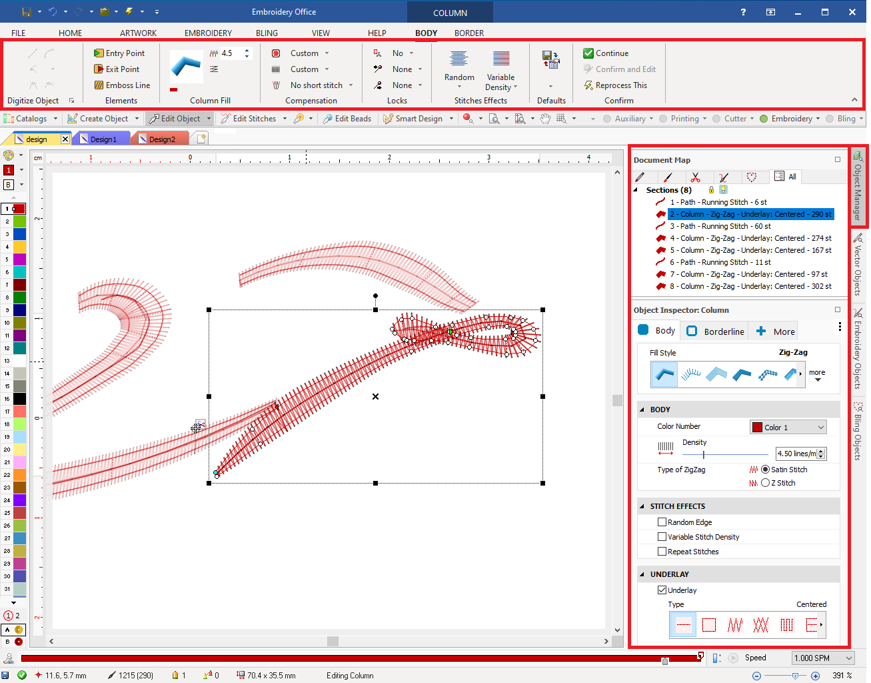
Task: Select the crossed zig-zag underlay type
Action: point(760,625)
